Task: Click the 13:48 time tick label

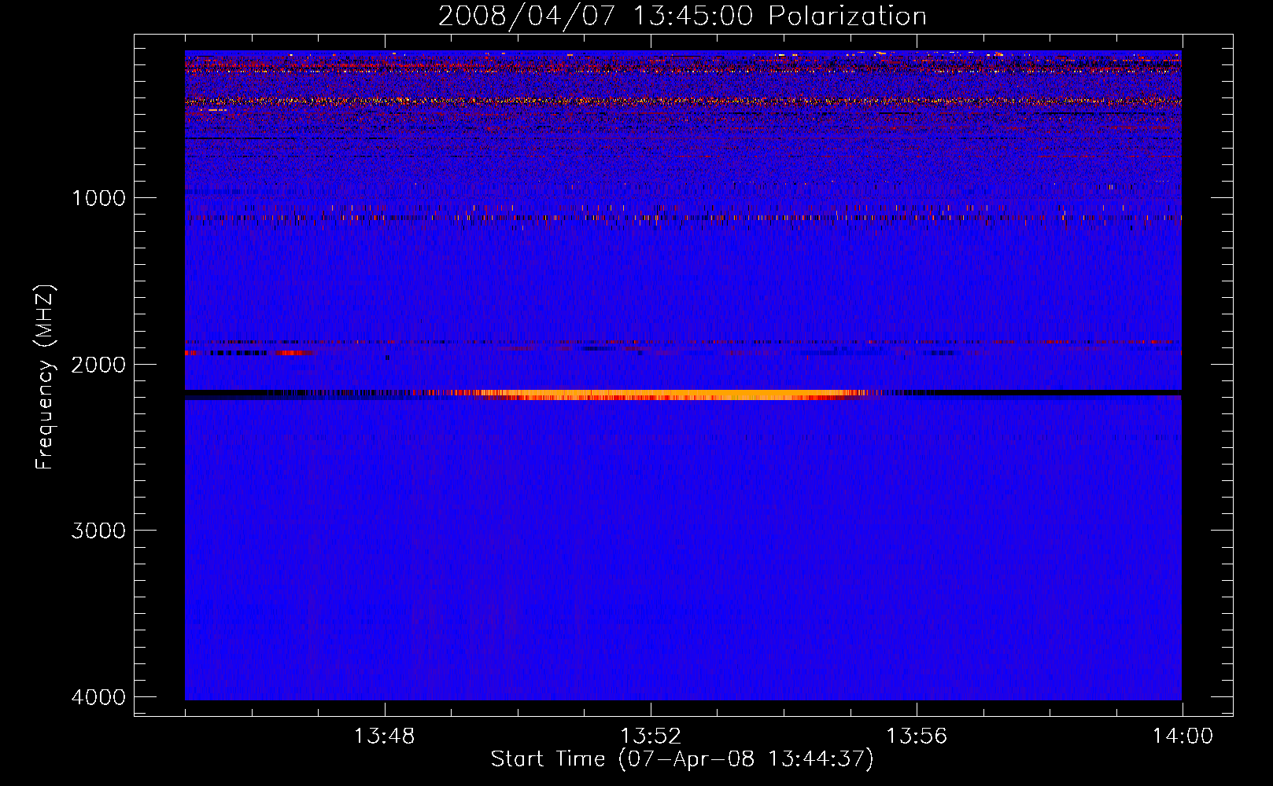Action: [384, 736]
